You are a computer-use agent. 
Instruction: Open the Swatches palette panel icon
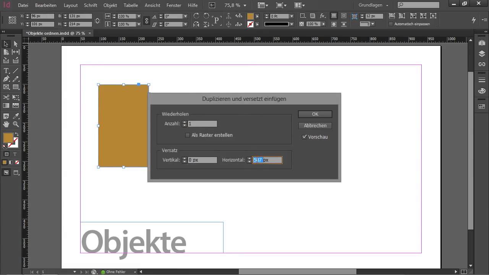(482, 107)
